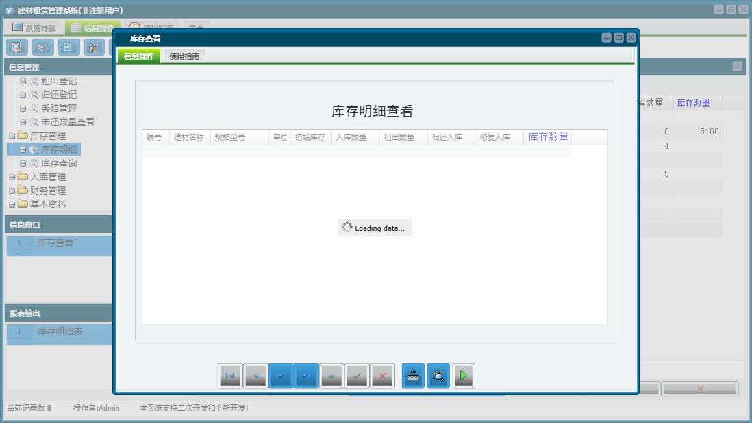Viewport: 752px width, 423px height.
Task: Expand the 入库管理 folder
Action: [12, 177]
